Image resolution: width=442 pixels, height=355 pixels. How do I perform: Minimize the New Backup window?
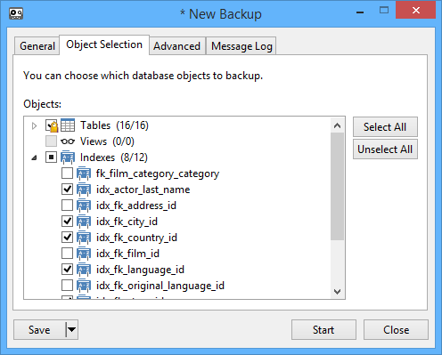pyautogui.click(x=360, y=12)
